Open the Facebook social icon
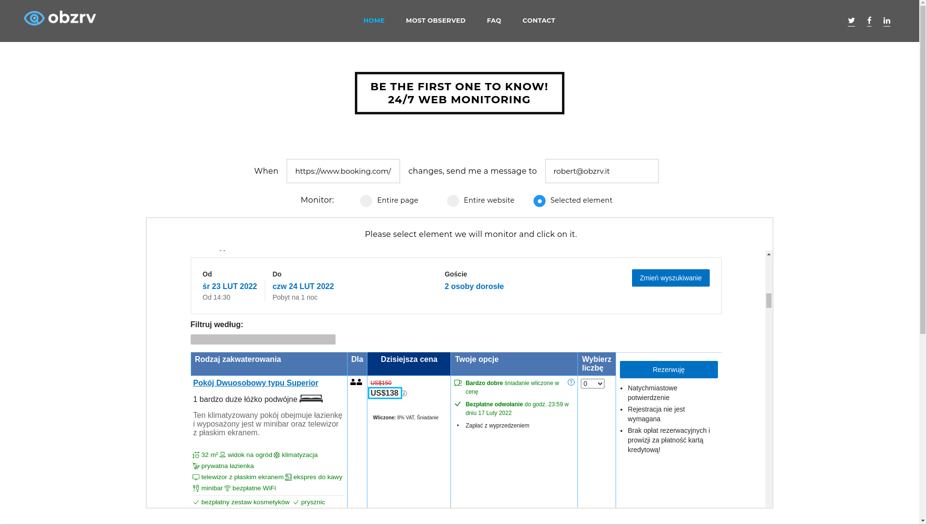Image resolution: width=927 pixels, height=525 pixels. pos(869,21)
